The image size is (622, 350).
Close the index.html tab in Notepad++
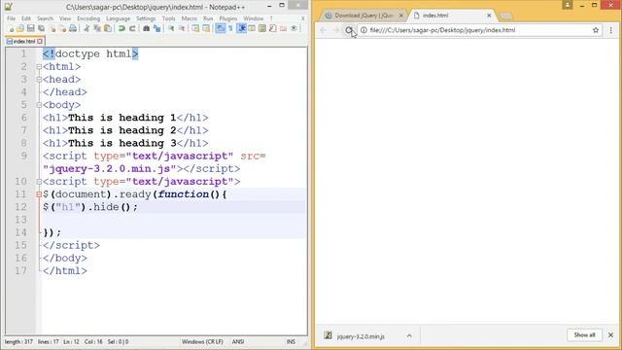point(40,41)
